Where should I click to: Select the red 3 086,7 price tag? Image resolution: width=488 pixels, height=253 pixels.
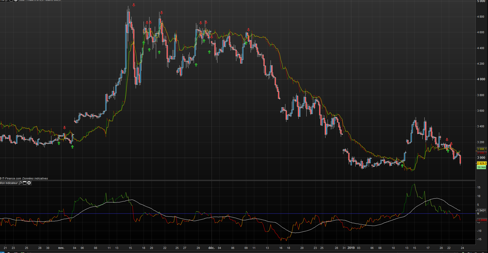click(x=482, y=153)
